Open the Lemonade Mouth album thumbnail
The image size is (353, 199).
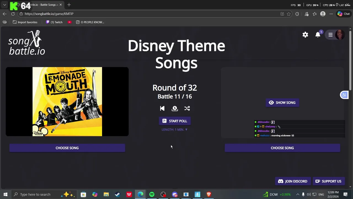pos(67,101)
